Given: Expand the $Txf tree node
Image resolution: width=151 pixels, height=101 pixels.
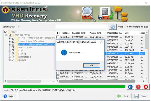Looking at the screenshot, I should click(x=10, y=51).
